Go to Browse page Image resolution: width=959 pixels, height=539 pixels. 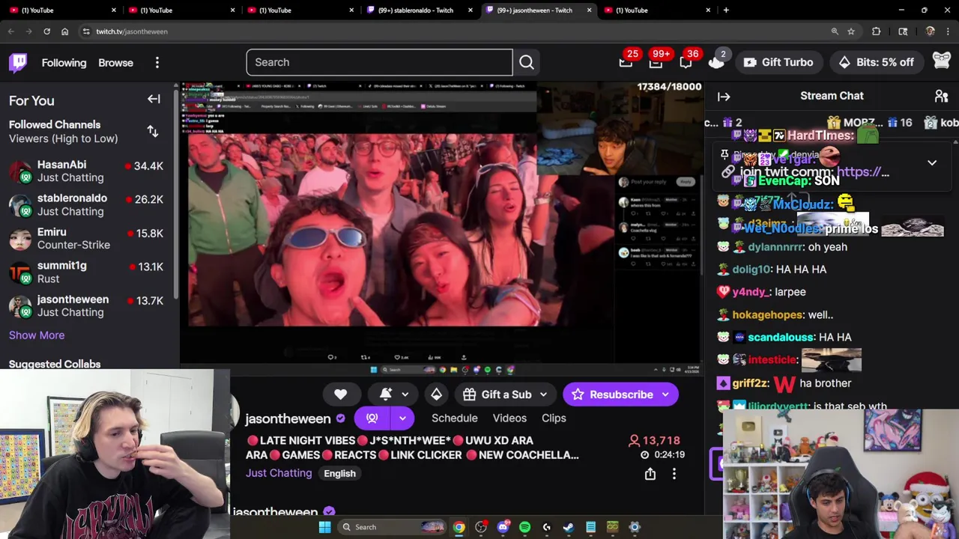115,63
